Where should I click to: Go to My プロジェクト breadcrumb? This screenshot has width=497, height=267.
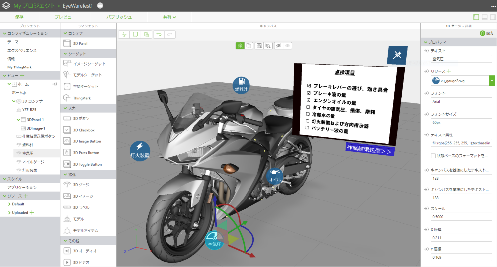pyautogui.click(x=34, y=6)
